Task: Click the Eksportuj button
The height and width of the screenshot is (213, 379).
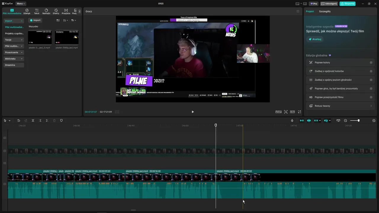Action: point(348,4)
